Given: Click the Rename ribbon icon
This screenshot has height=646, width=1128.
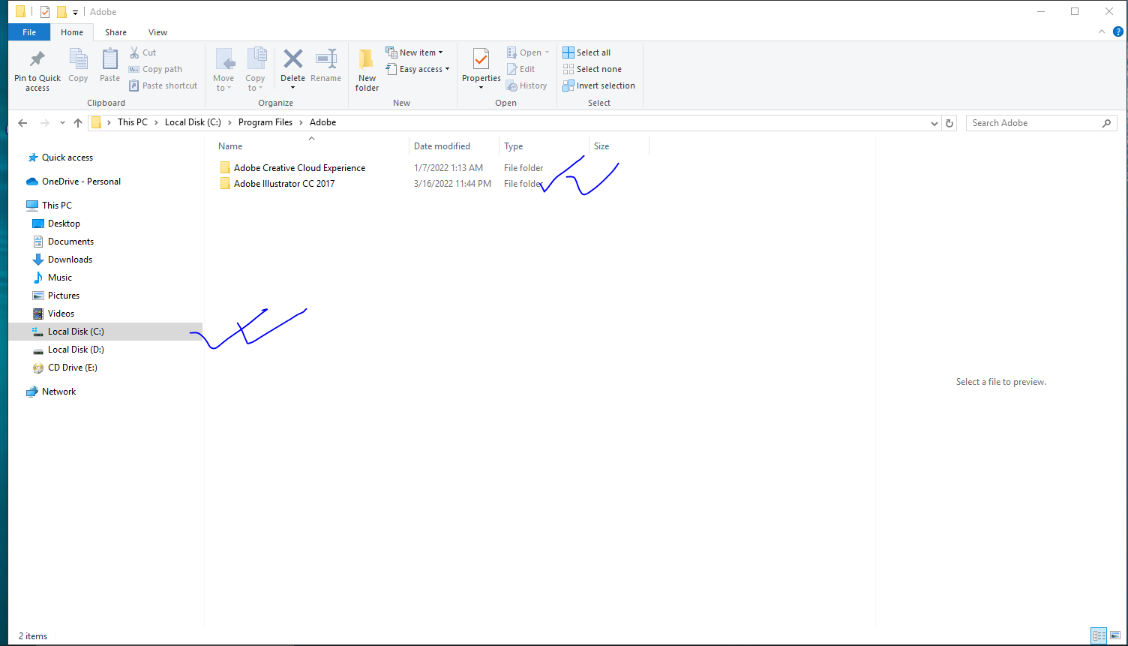Looking at the screenshot, I should click(x=326, y=60).
